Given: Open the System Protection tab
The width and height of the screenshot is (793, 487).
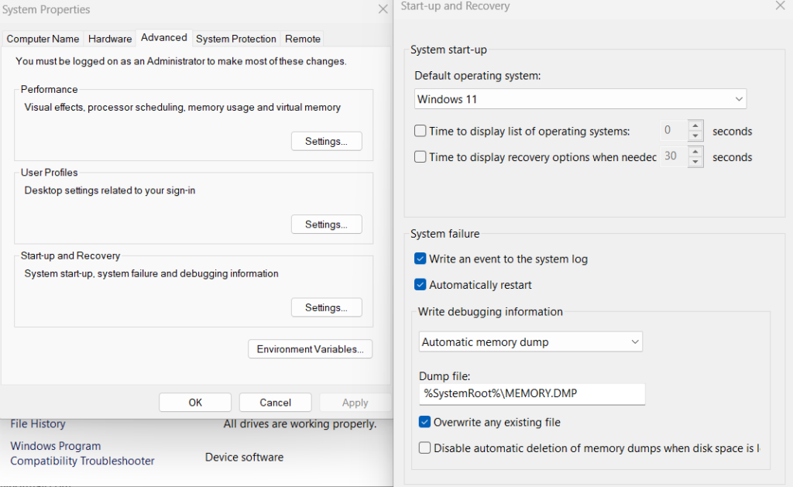Looking at the screenshot, I should [x=236, y=38].
